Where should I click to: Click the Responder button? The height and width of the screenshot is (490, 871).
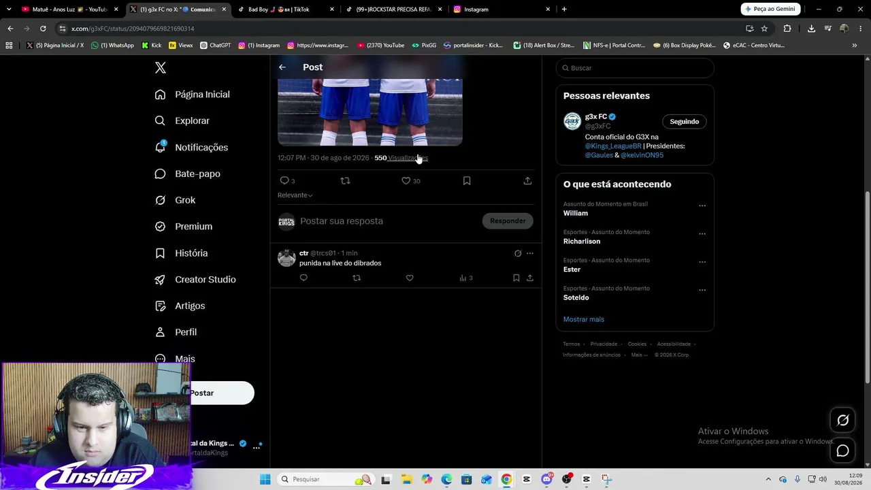[508, 220]
